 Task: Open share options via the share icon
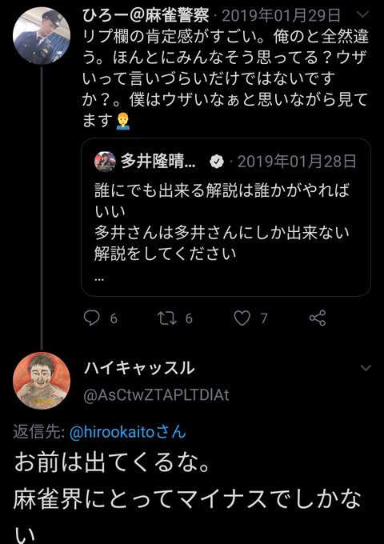point(318,318)
